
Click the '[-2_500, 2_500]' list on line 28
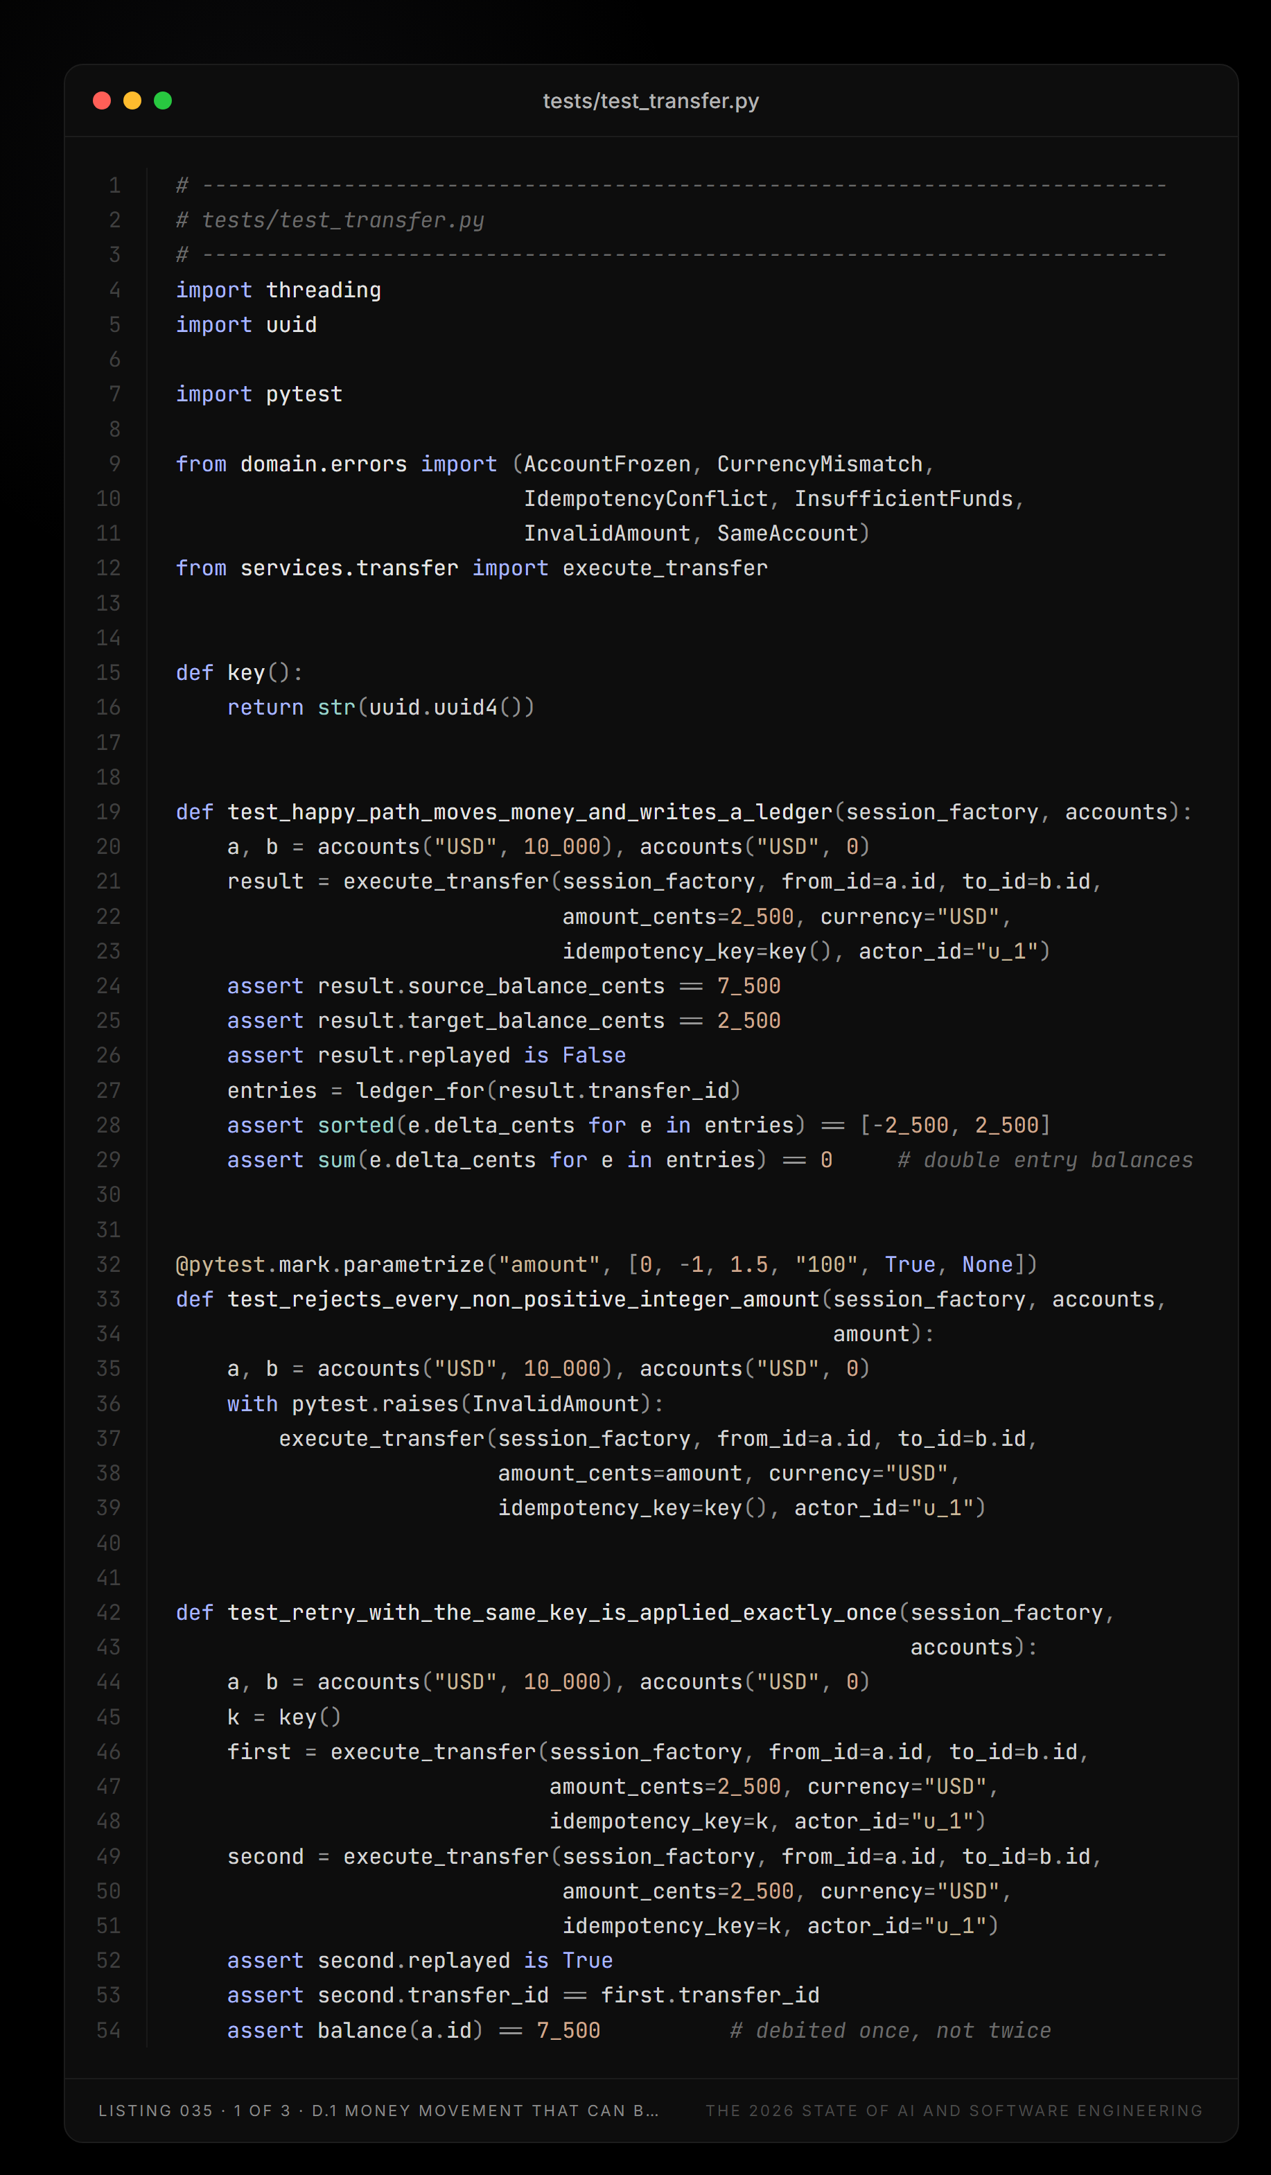955,1126
